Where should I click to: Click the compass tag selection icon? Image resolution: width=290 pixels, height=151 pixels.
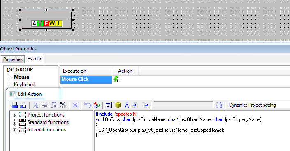pyautogui.click(x=127, y=105)
